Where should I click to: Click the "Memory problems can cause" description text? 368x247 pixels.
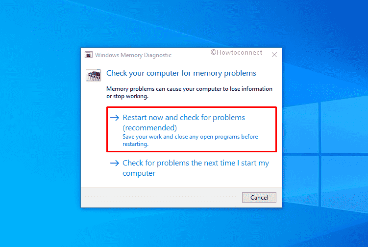coord(189,89)
